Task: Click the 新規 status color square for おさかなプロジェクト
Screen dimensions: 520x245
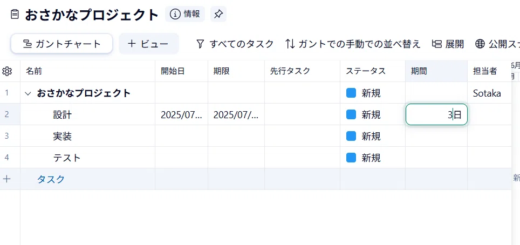Action: coord(351,93)
